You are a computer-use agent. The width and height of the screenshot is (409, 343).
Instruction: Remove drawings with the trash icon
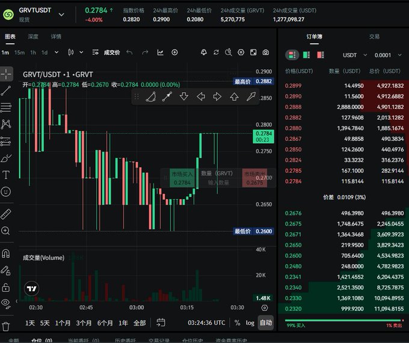(x=6, y=326)
